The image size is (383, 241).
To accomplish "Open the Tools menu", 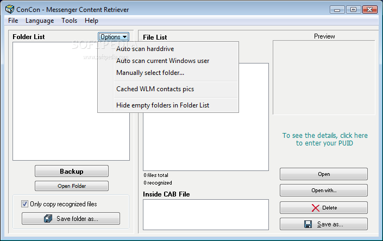I will click(x=69, y=21).
